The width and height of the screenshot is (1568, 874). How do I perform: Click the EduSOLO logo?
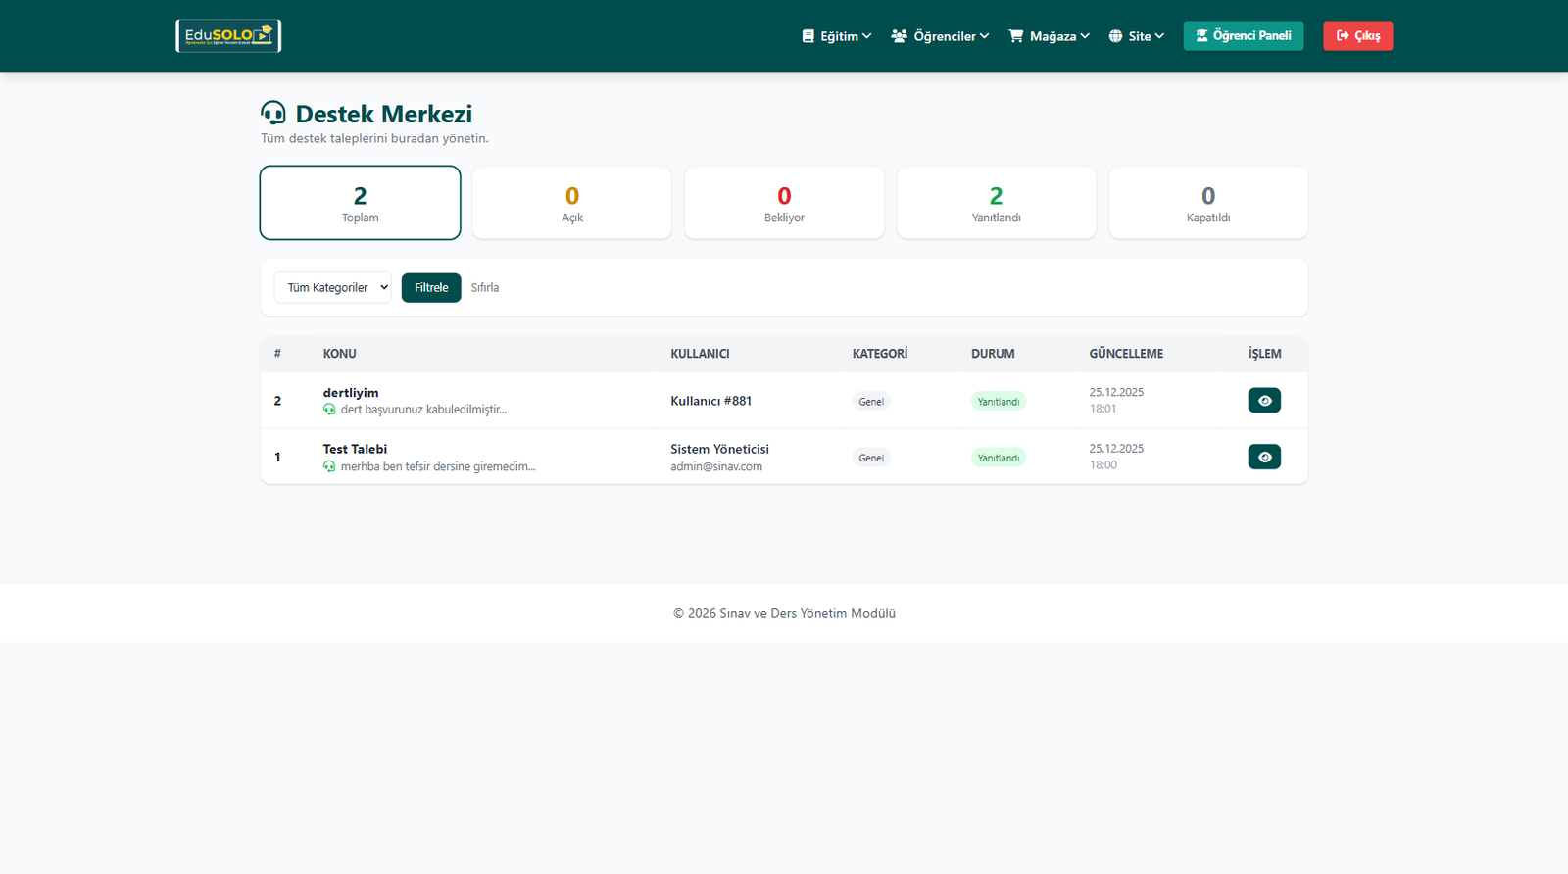pos(228,36)
